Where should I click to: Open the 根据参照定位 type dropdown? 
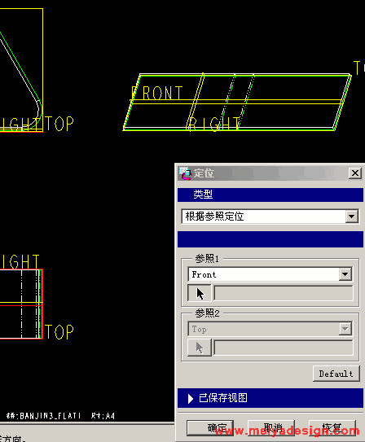351,217
